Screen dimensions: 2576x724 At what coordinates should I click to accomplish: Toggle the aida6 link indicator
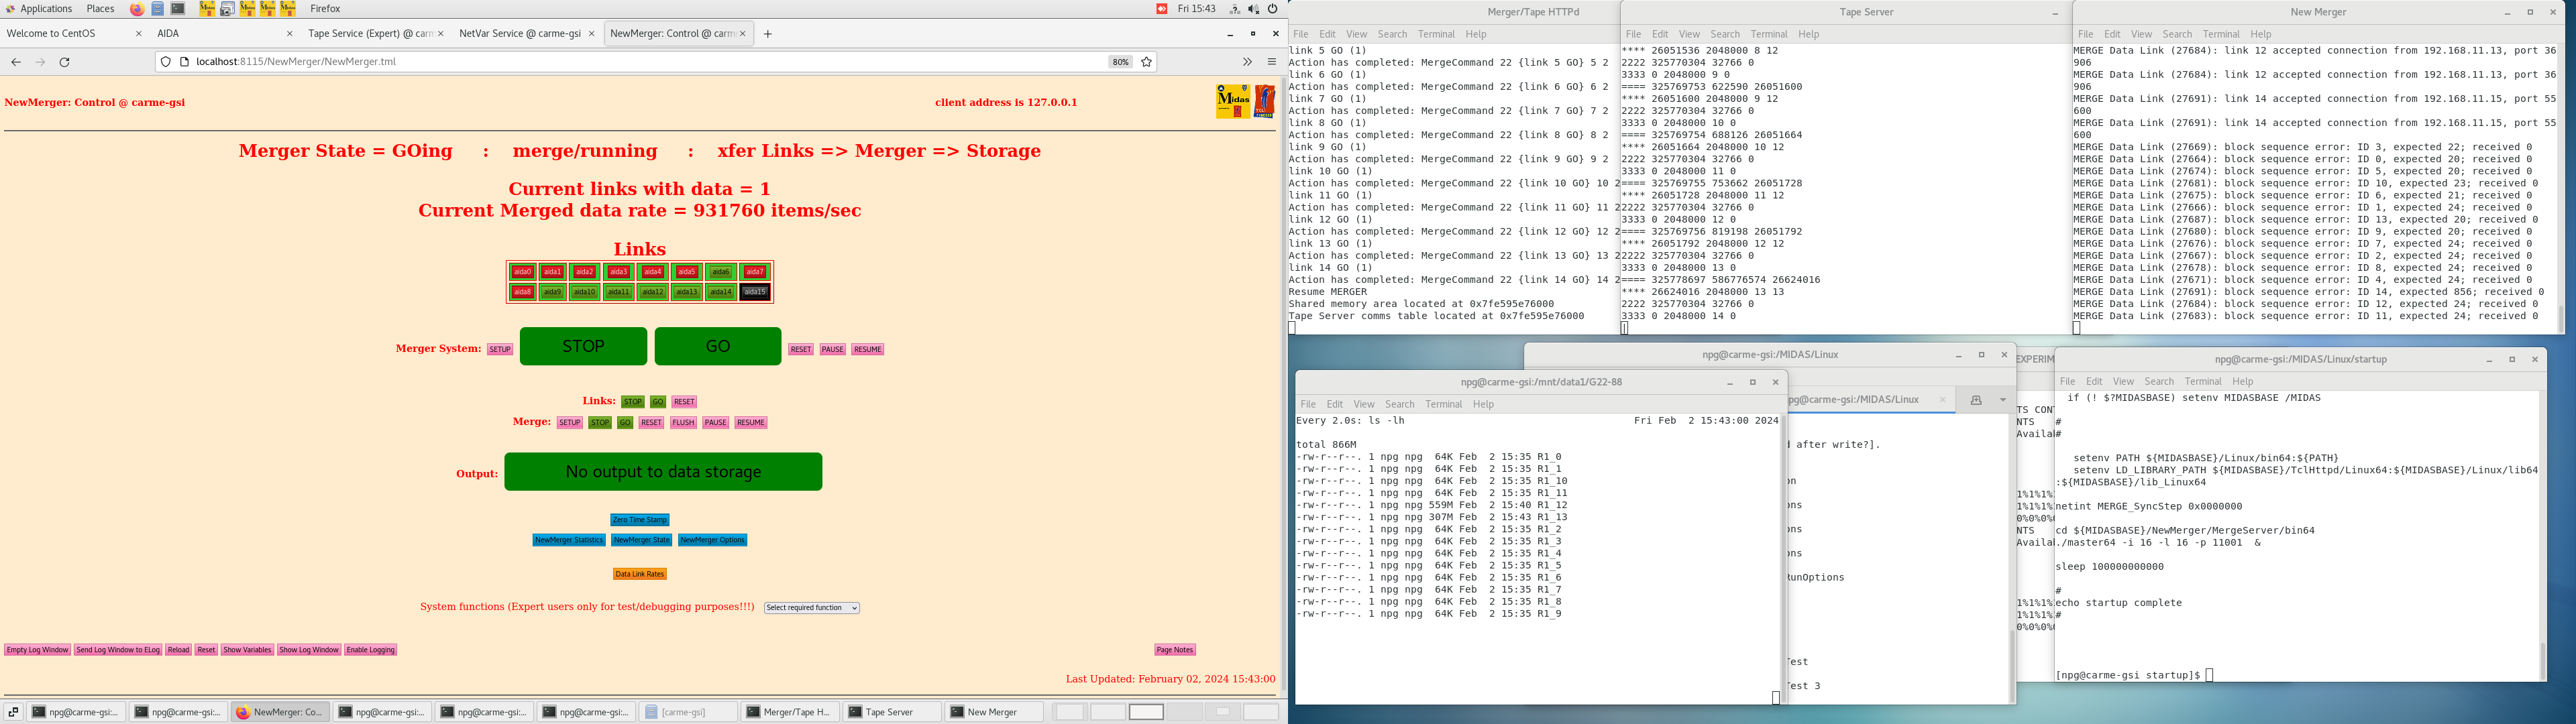(720, 272)
